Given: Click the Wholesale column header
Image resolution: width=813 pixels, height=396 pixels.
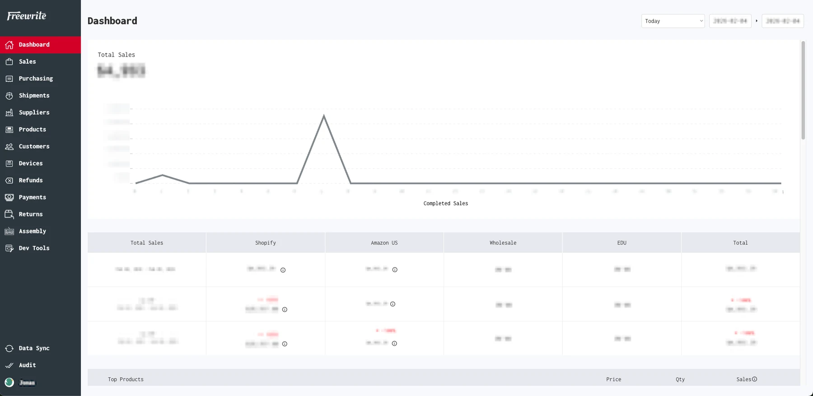Looking at the screenshot, I should click(x=503, y=243).
